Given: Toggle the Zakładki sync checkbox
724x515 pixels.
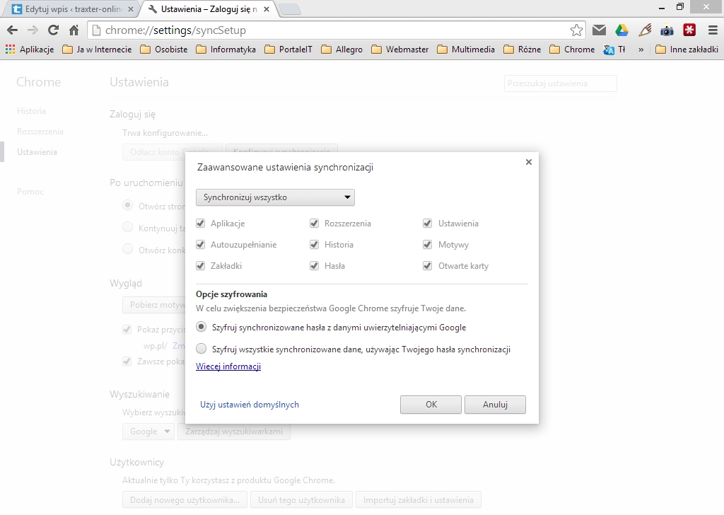Looking at the screenshot, I should [200, 266].
